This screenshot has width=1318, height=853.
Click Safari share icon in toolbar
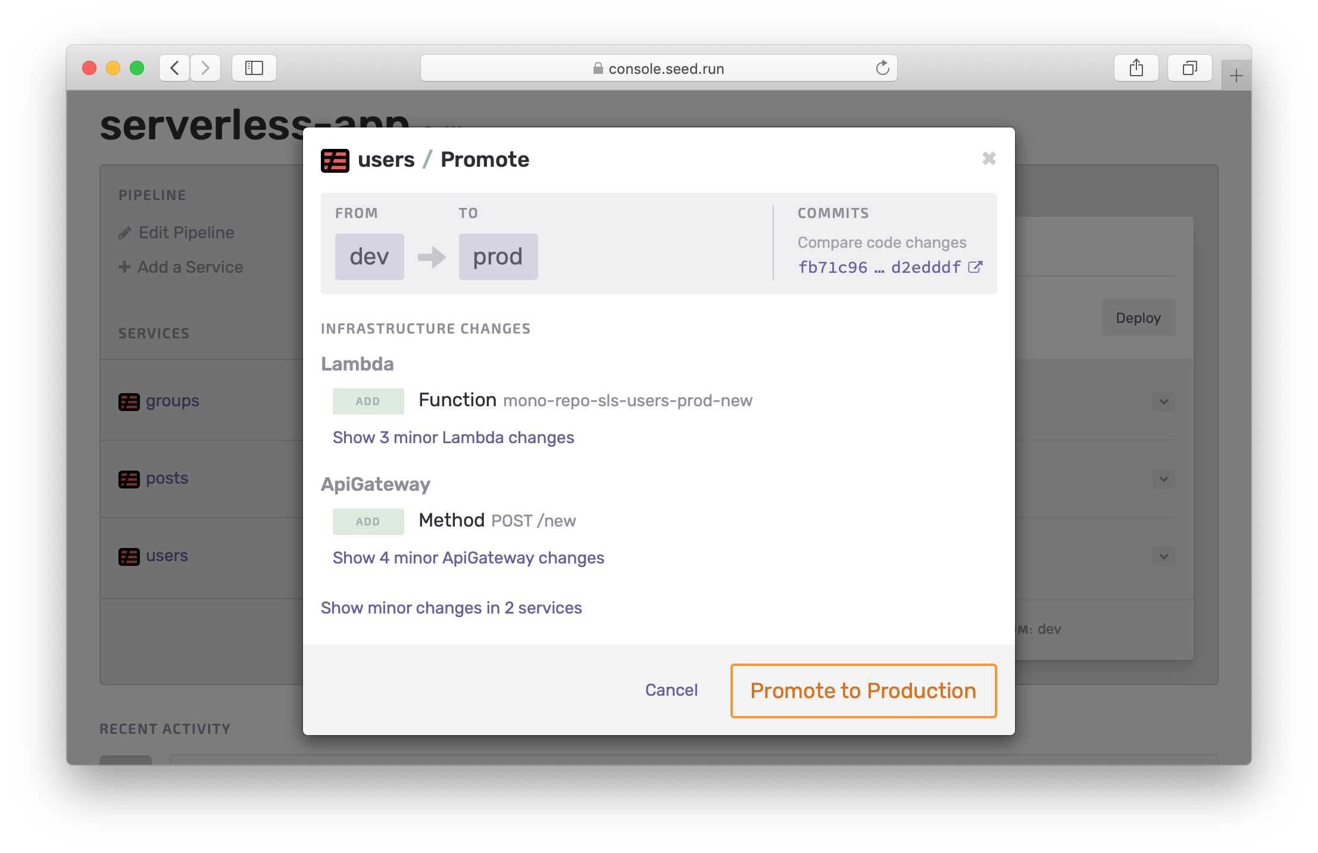pyautogui.click(x=1136, y=68)
